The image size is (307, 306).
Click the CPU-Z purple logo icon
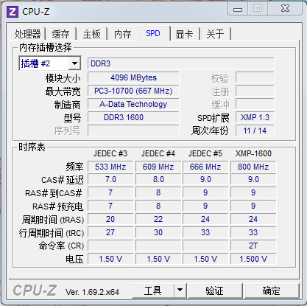point(12,11)
